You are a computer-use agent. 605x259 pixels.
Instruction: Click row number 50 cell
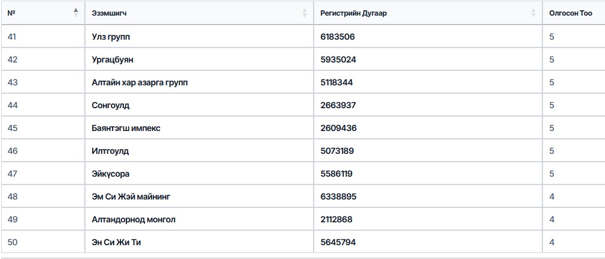tap(13, 242)
